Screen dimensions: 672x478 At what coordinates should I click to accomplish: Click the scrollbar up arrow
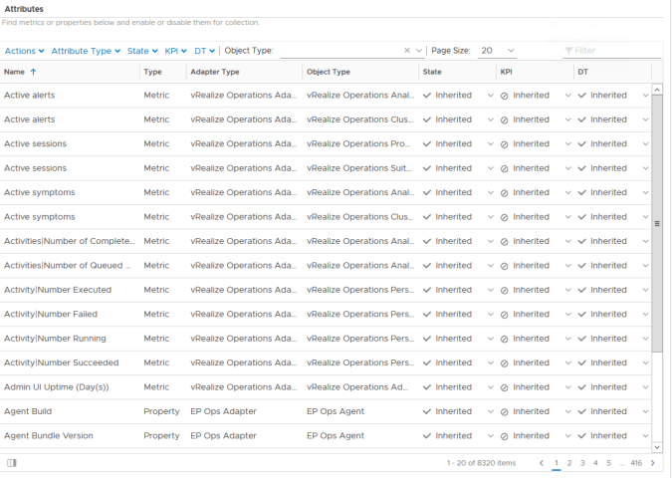point(657,90)
